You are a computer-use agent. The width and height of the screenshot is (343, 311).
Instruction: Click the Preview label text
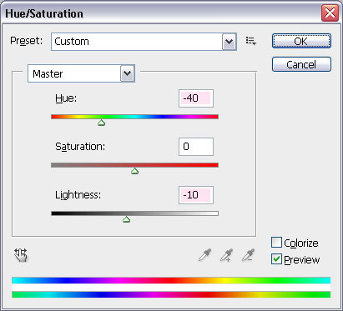click(302, 259)
